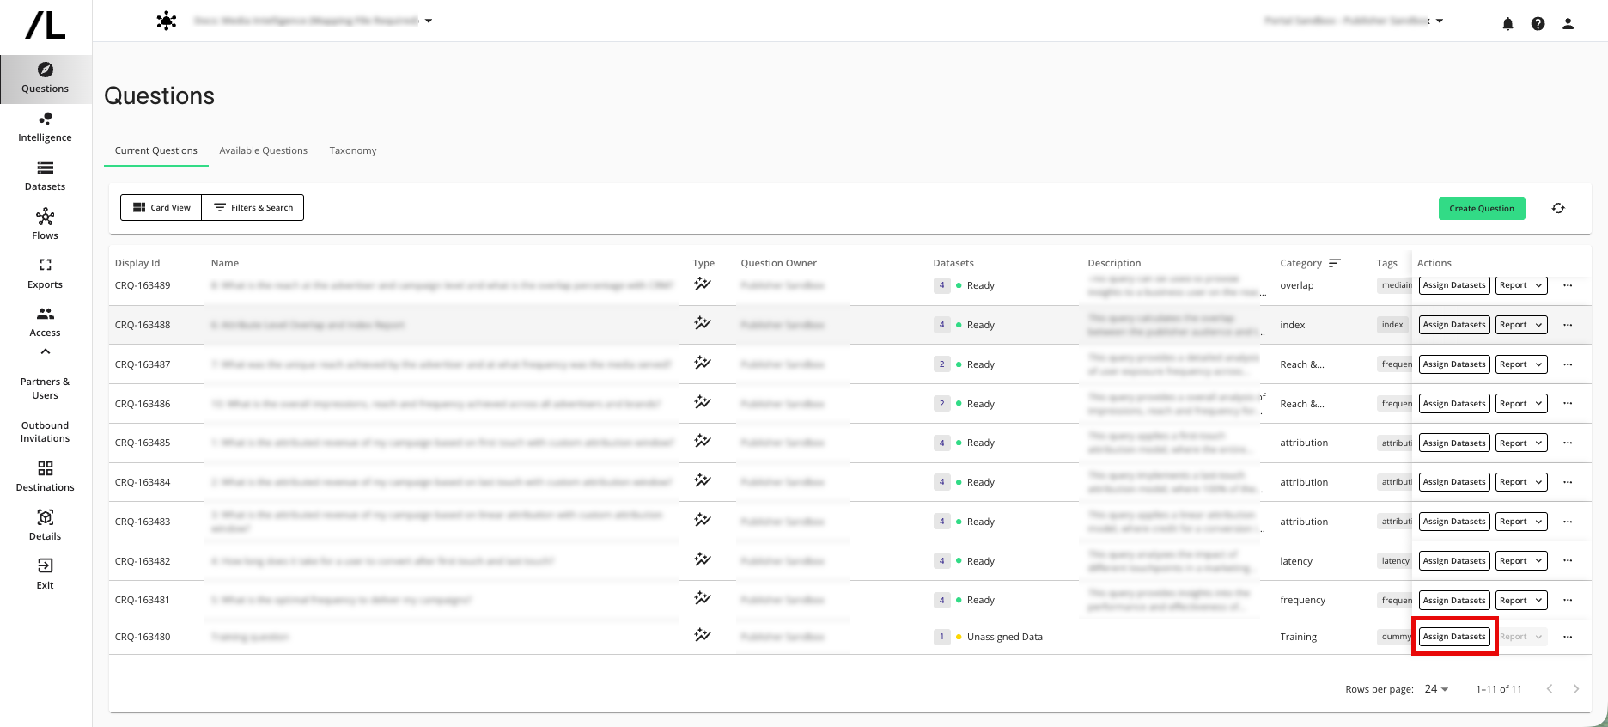
Task: Click the clean room star icon in header
Action: click(167, 21)
